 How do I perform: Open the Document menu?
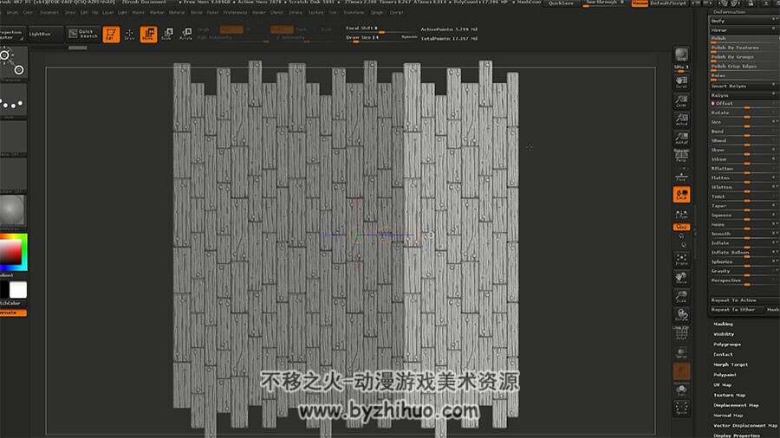49,12
